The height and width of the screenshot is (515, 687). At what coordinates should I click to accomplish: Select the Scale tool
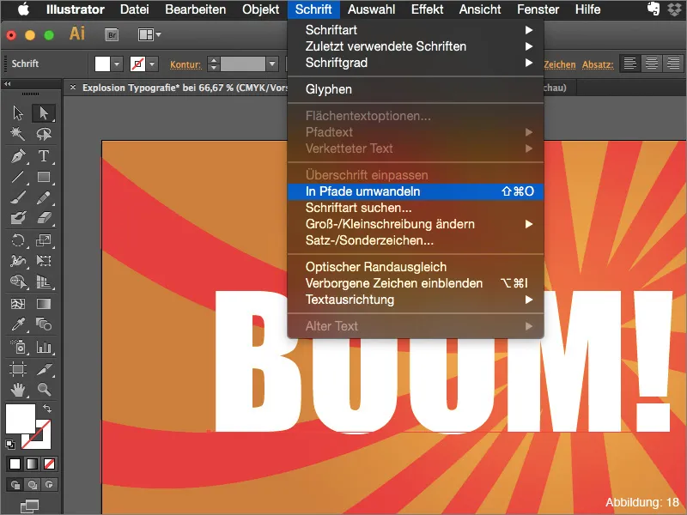coord(44,240)
